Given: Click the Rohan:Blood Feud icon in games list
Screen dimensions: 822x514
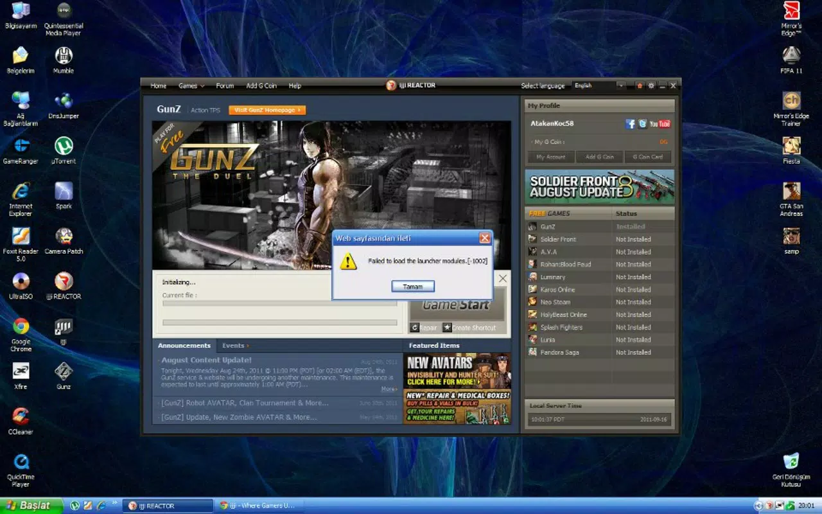Looking at the screenshot, I should click(x=532, y=264).
